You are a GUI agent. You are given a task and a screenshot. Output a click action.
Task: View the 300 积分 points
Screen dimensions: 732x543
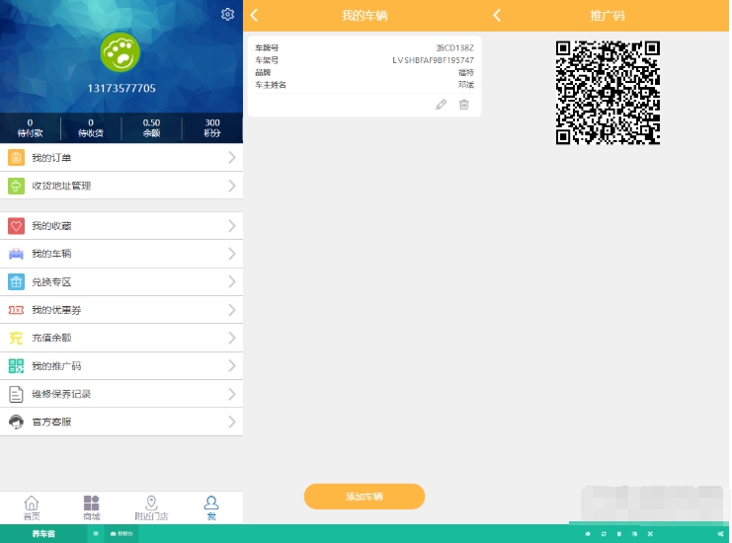click(x=212, y=127)
